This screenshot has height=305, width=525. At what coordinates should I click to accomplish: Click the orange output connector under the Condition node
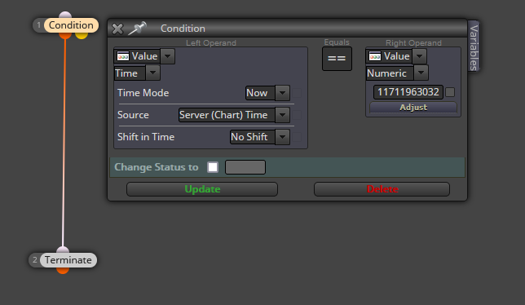click(x=65, y=35)
